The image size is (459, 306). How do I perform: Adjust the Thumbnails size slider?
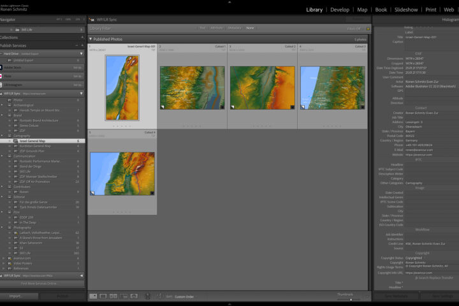(x=351, y=300)
